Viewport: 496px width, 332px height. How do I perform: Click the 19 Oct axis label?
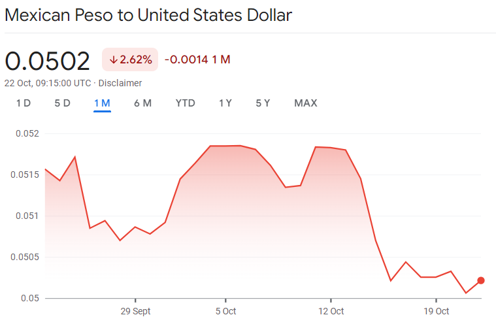tap(436, 311)
